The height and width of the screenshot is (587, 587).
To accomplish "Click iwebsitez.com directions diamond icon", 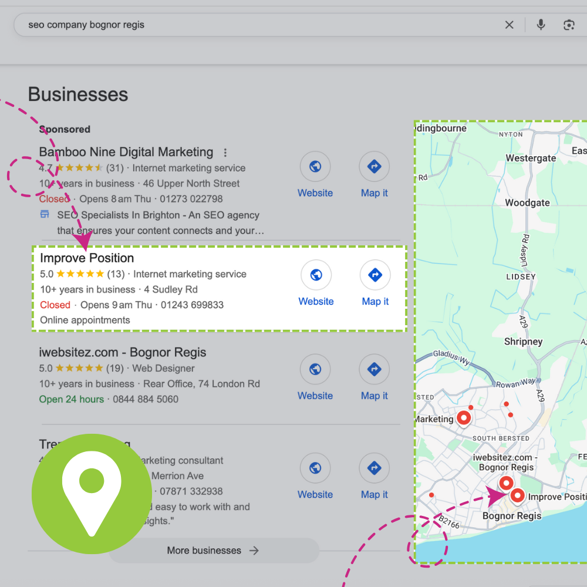I will (x=374, y=369).
